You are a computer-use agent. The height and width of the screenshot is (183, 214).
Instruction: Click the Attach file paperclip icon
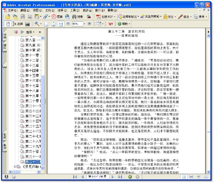(45, 17)
